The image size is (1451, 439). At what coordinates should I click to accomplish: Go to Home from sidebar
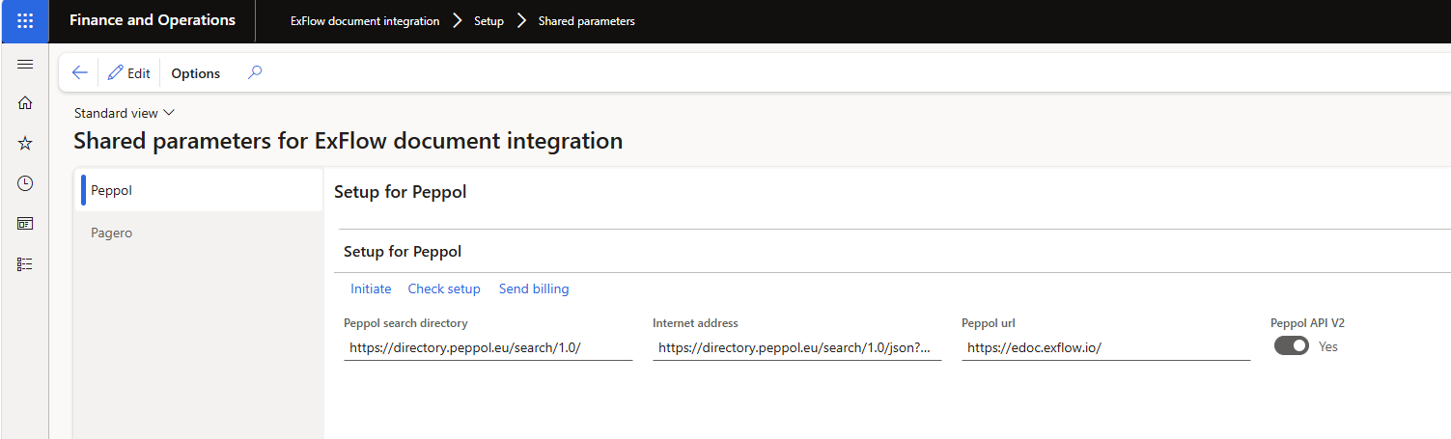point(25,103)
